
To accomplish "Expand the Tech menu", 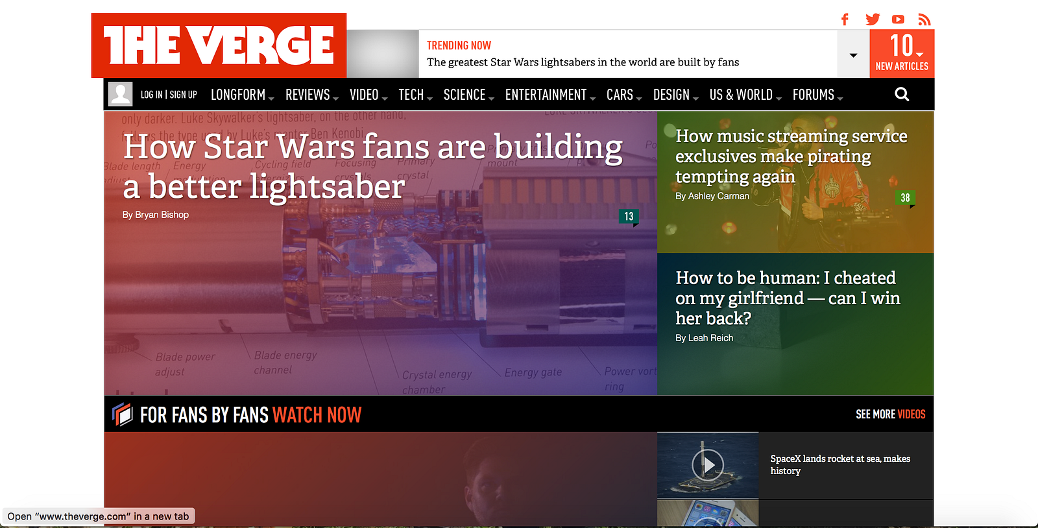I will 415,95.
